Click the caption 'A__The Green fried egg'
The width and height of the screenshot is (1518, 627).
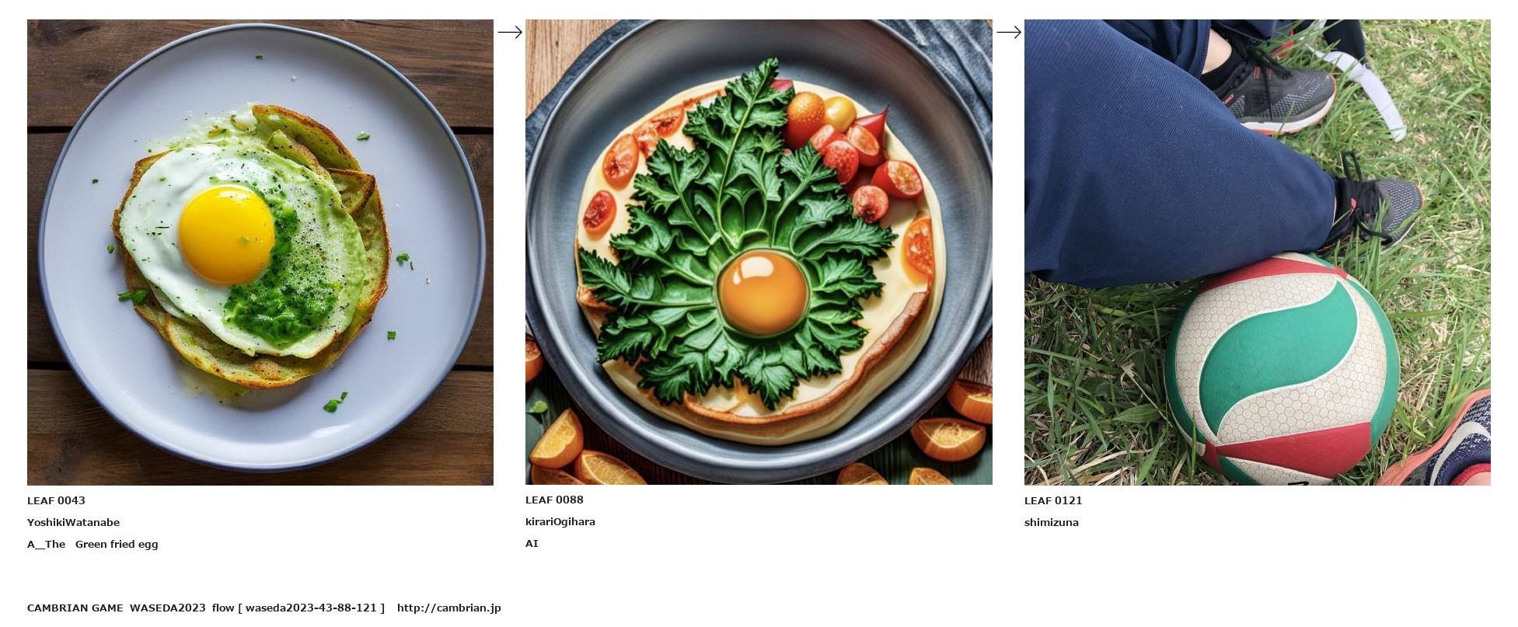(x=92, y=544)
